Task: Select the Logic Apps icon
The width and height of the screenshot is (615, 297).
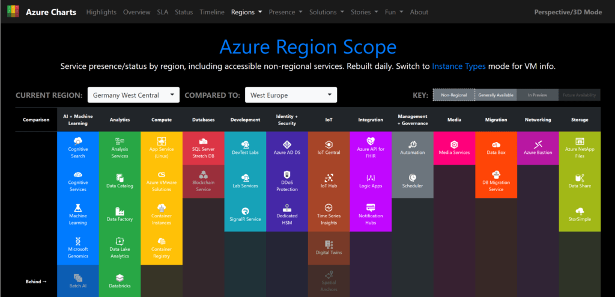Action: pos(371,178)
